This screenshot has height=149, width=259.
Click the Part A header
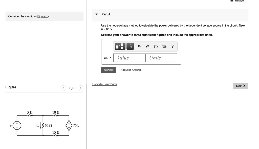pos(105,14)
